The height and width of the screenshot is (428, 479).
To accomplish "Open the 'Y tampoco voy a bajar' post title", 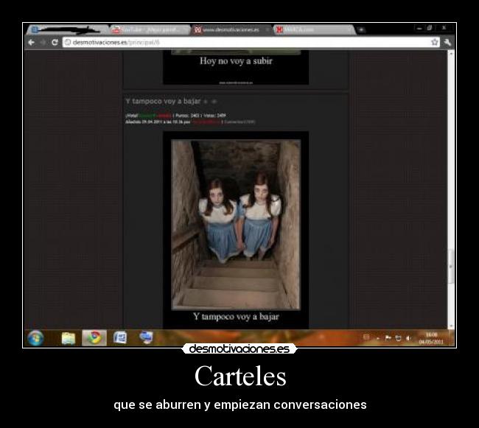I will [163, 101].
